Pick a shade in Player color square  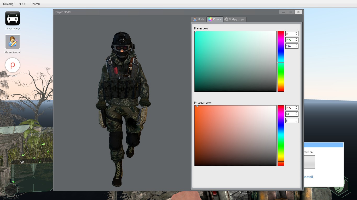(x=235, y=61)
